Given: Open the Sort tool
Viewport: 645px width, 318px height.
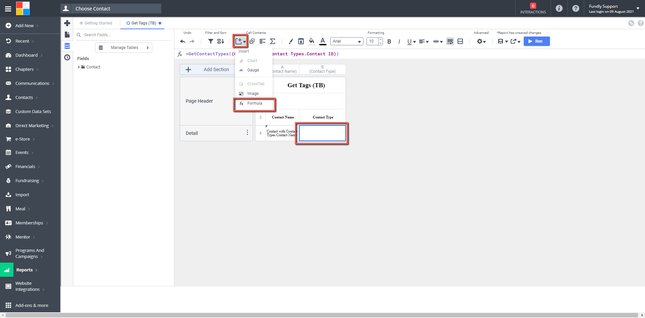Looking at the screenshot, I should point(220,41).
